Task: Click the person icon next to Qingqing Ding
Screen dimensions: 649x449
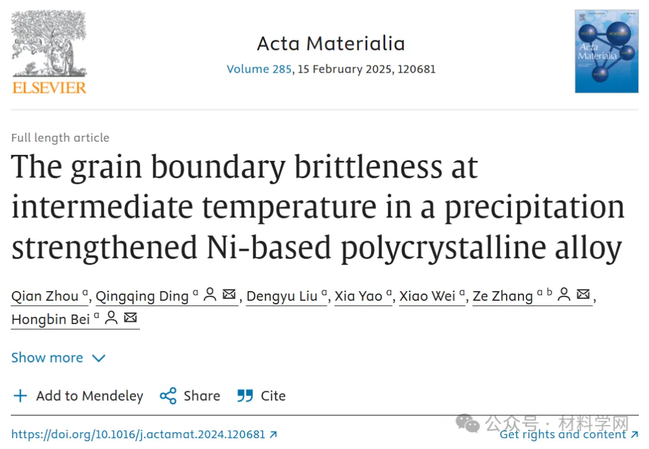Action: 210,294
